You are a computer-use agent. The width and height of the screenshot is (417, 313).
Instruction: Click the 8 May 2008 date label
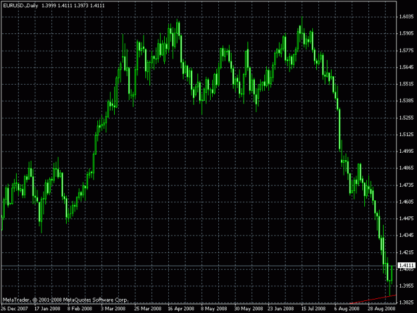214,309
